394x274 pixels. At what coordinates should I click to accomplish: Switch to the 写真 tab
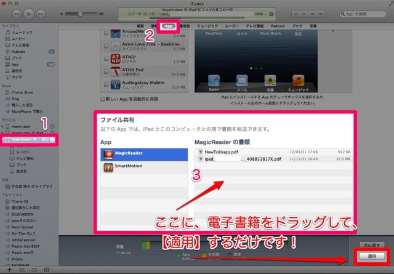313,26
